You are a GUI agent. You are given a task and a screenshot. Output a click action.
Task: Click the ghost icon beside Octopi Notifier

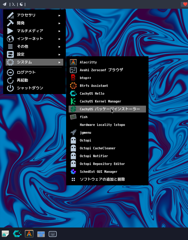(x=73, y=156)
